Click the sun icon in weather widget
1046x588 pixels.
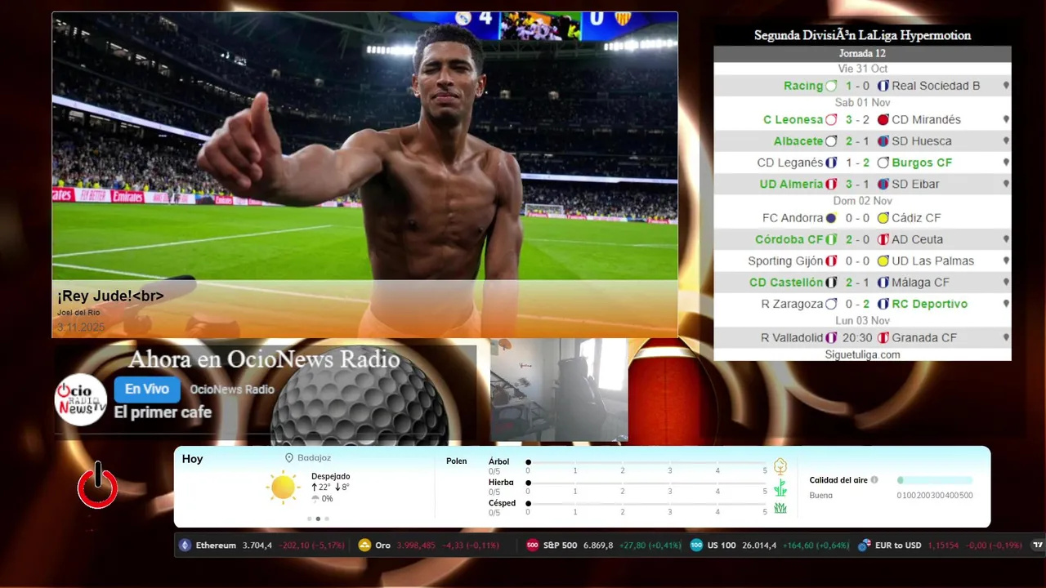pos(283,488)
